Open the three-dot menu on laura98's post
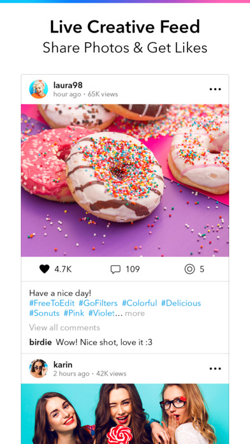 (215, 89)
